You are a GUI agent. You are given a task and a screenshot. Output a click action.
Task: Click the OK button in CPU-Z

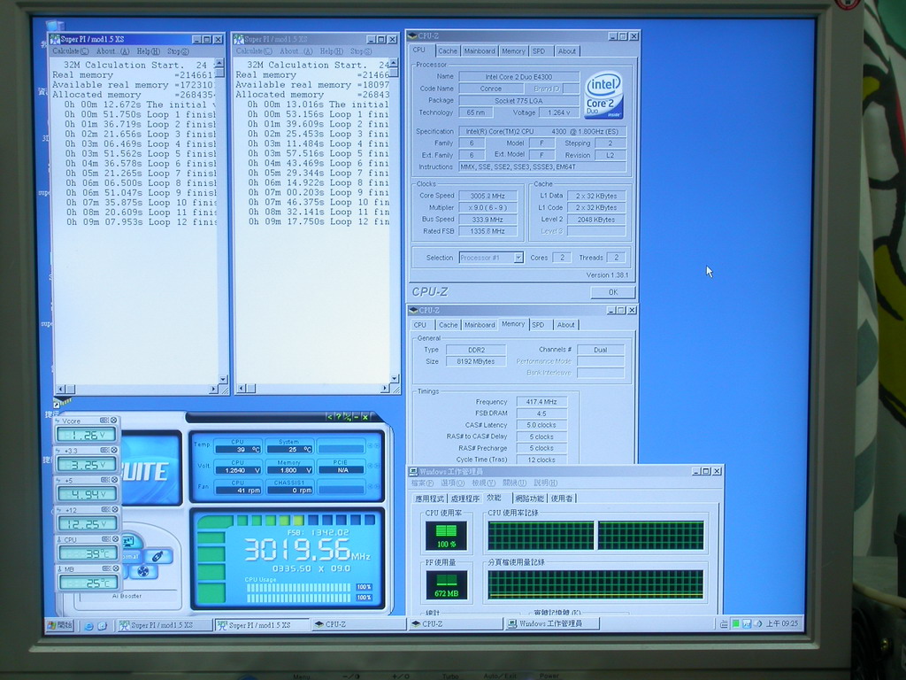(x=612, y=292)
